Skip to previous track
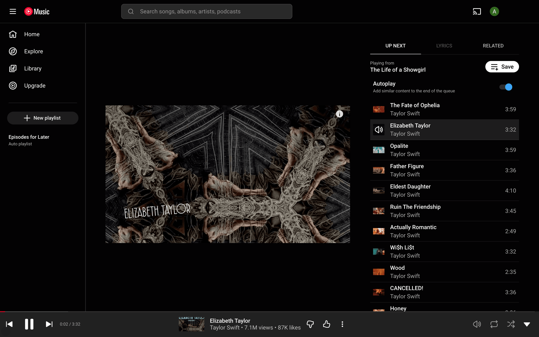The width and height of the screenshot is (539, 337). 9,324
